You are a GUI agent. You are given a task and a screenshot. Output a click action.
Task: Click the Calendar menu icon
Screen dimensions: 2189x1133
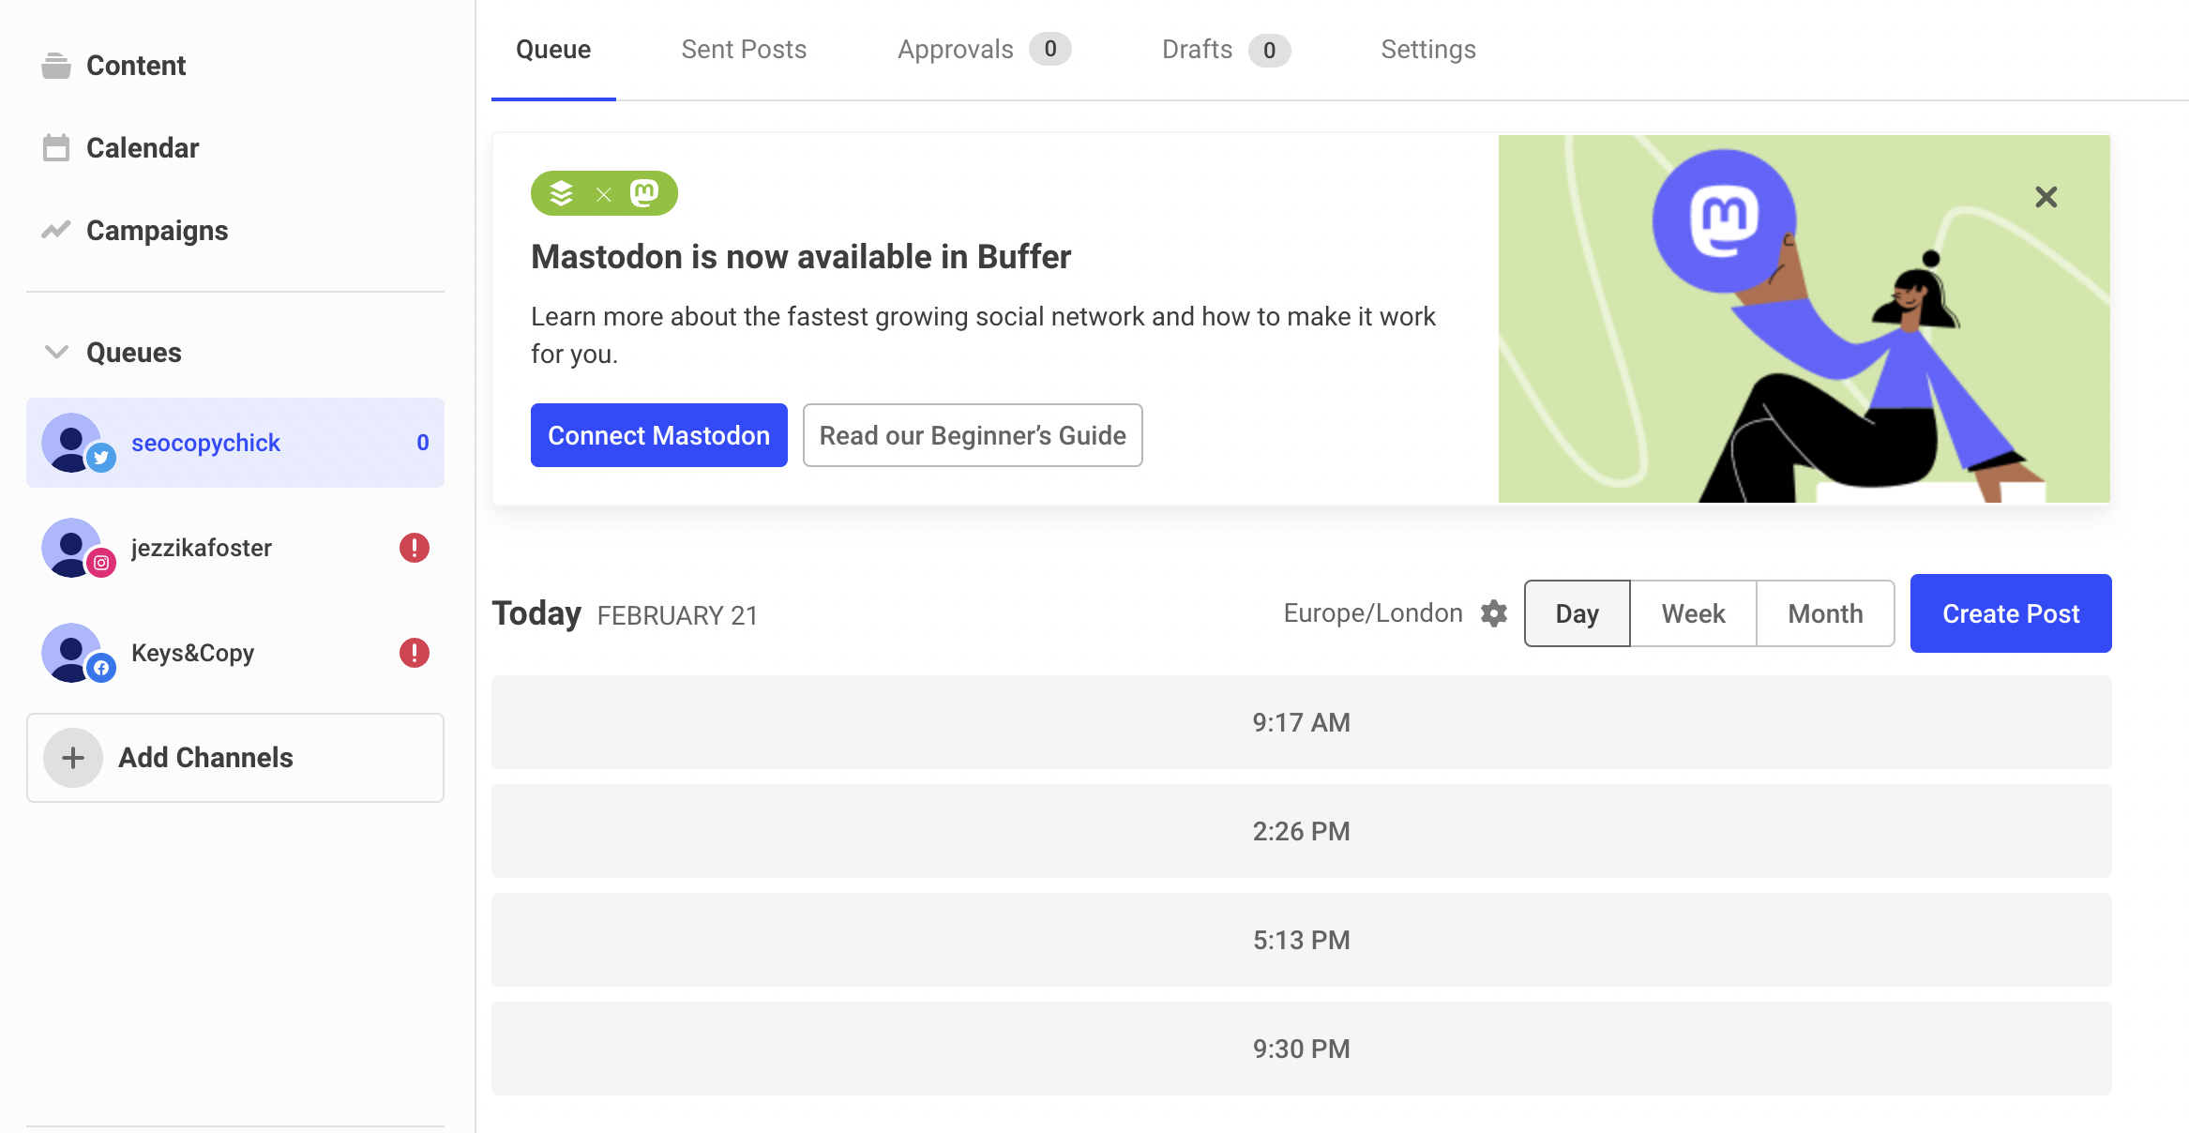[x=56, y=144]
